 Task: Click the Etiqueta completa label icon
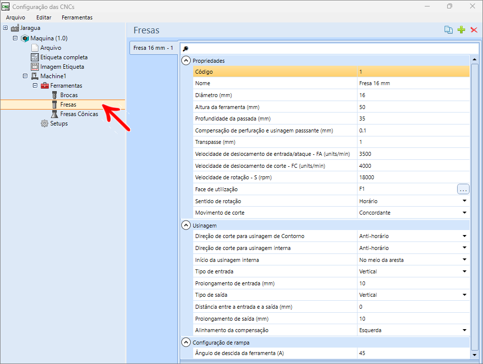point(35,57)
